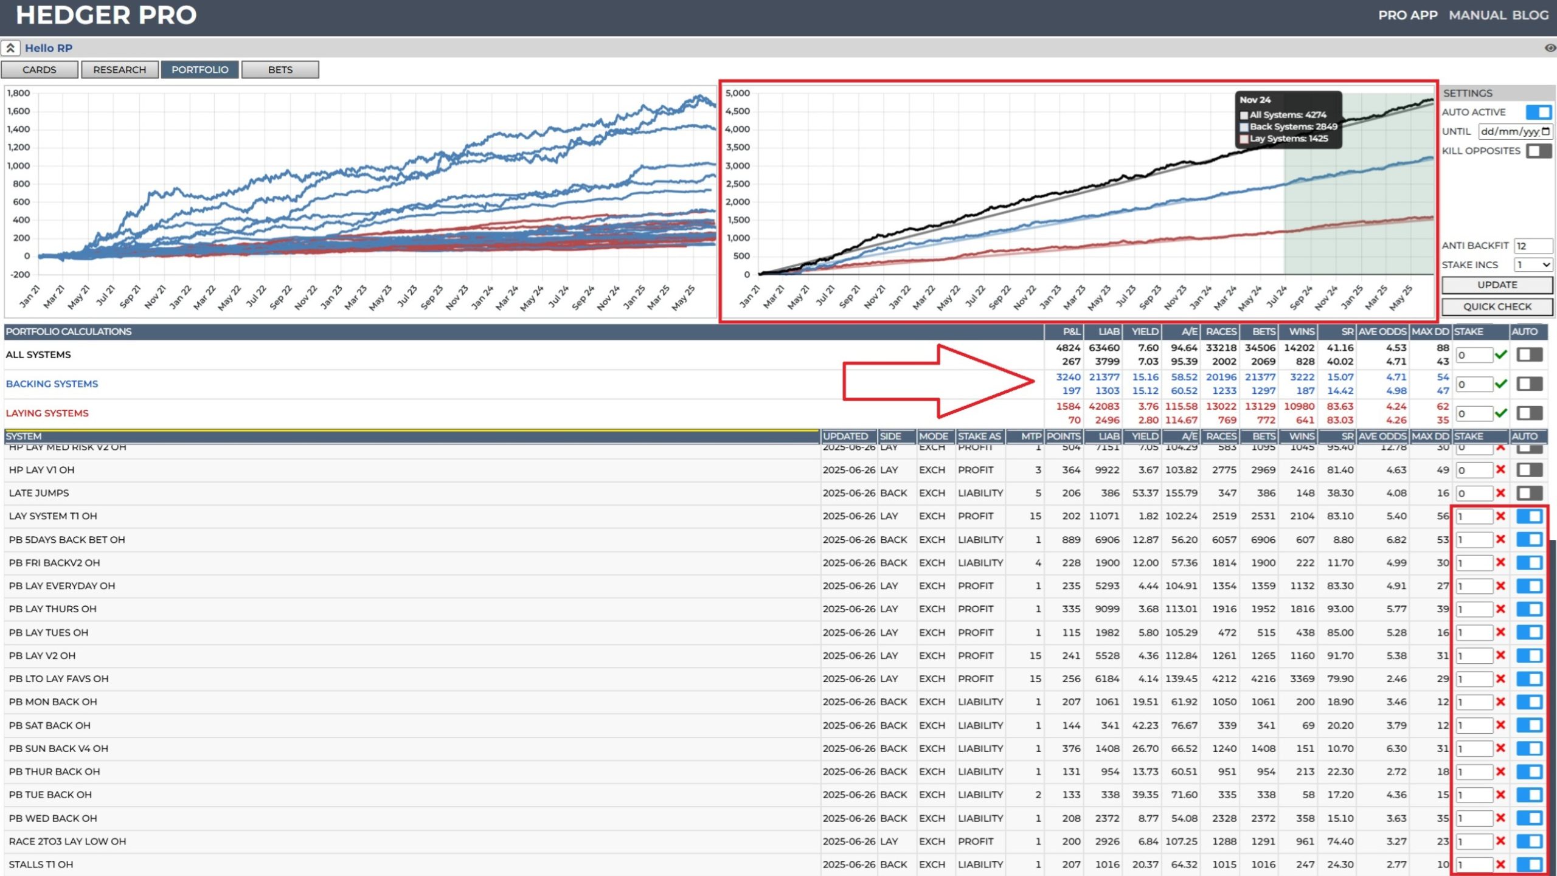Select the RACE 2TO3 LAY LOW OH system name
Viewport: 1557px width, 876px height.
pyautogui.click(x=68, y=841)
